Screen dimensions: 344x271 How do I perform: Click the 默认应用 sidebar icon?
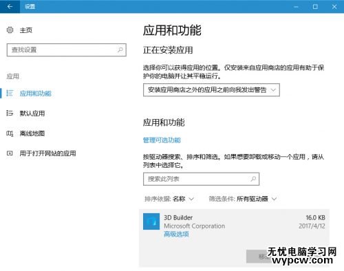10,113
